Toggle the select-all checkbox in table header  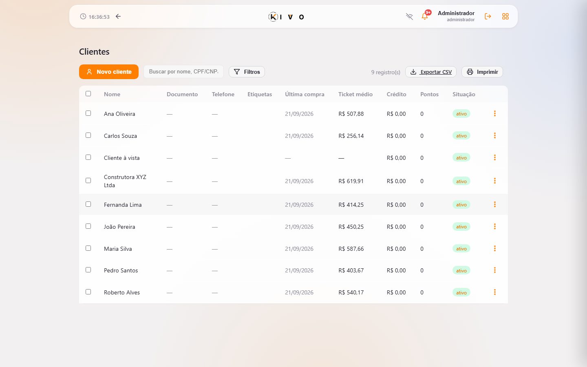click(x=88, y=93)
